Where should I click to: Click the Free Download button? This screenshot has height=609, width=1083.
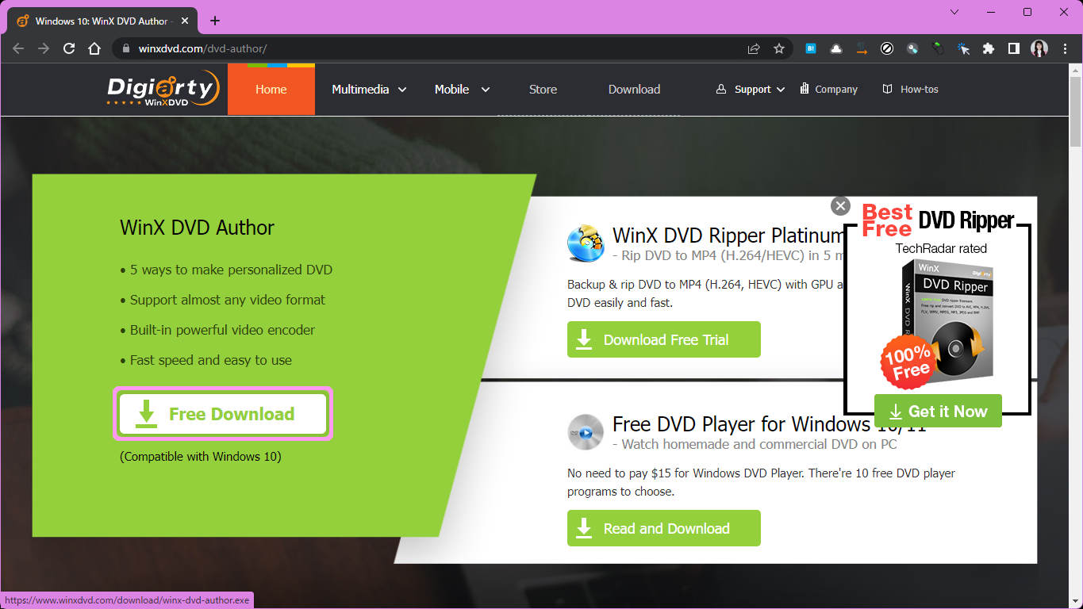[223, 414]
